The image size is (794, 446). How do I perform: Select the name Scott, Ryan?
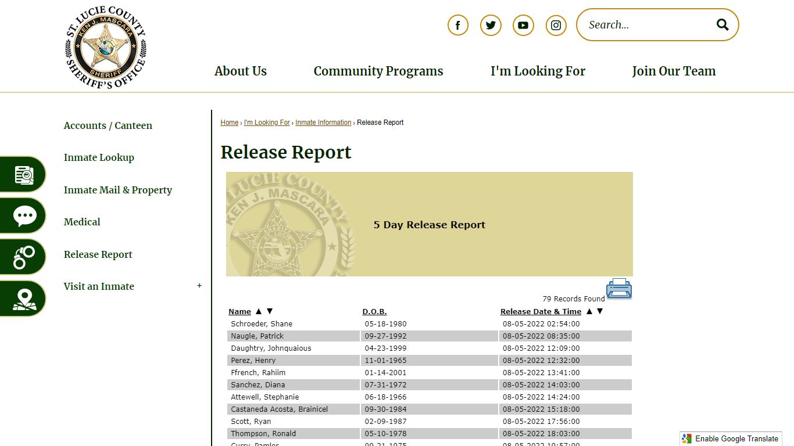point(251,422)
